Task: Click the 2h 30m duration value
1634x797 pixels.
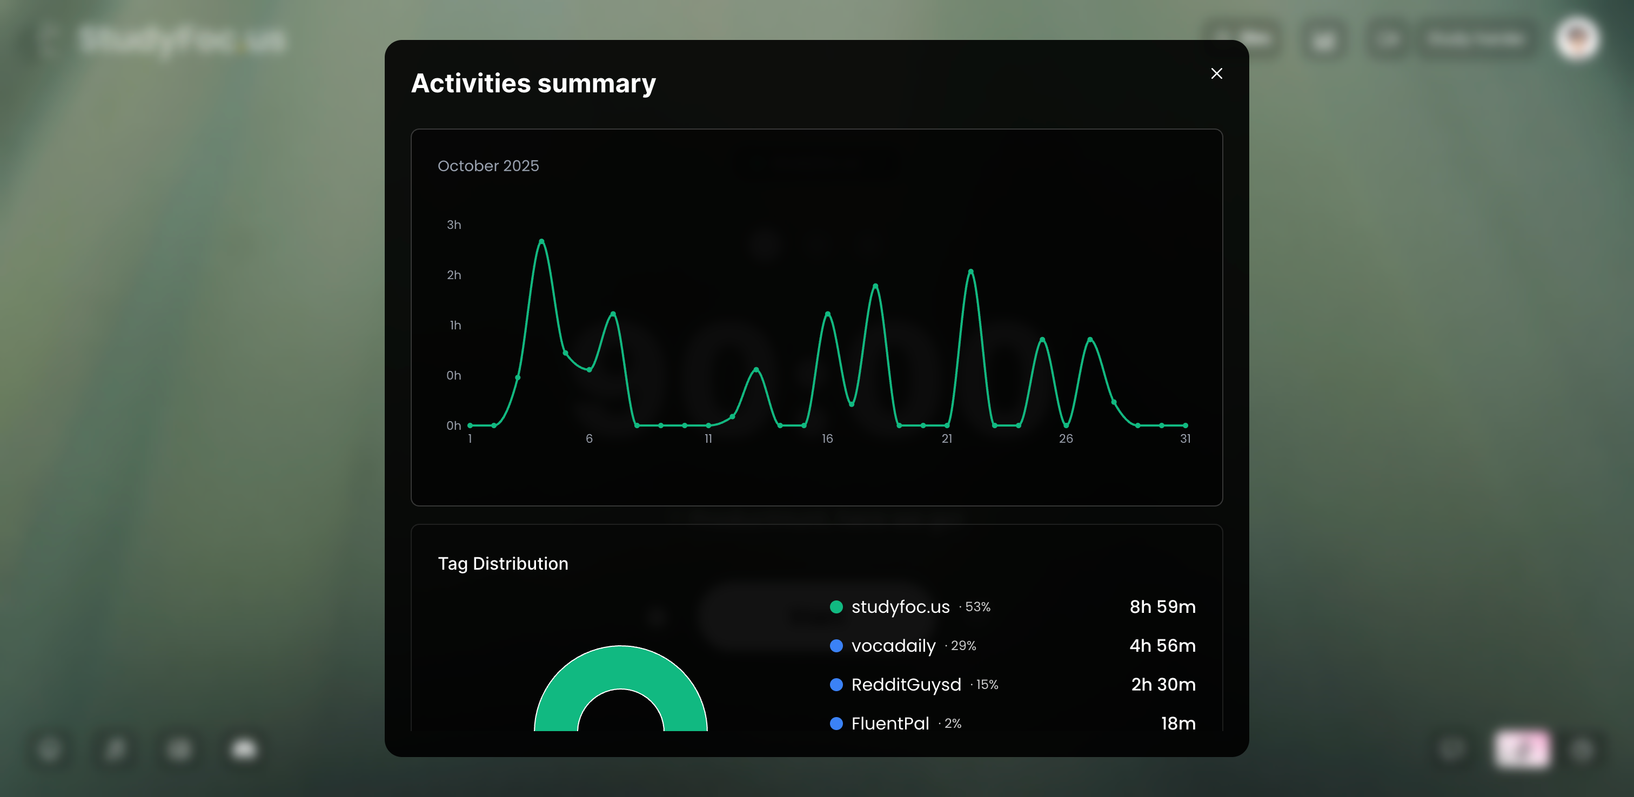Action: [1163, 685]
